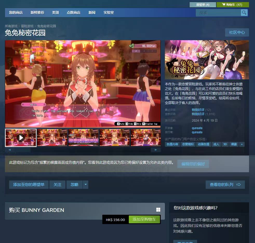Open 新闻 tab
Screen dimensions: 255x243
(92, 12)
